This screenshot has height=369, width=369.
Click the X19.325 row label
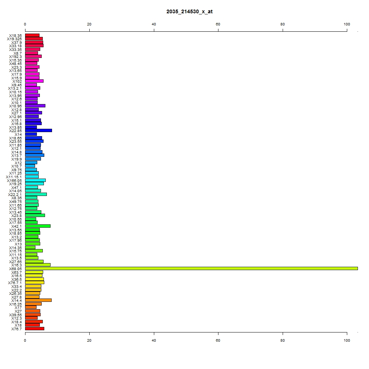tap(14, 39)
